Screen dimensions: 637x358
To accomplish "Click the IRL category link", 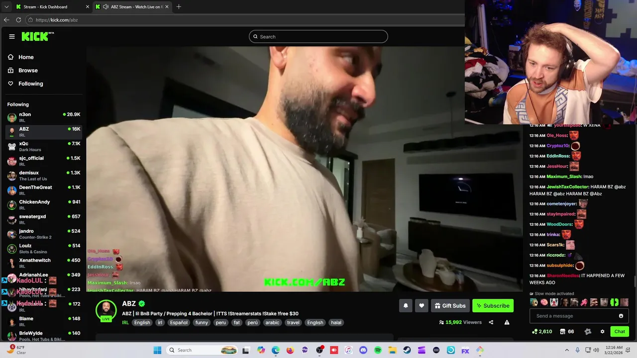I will [126, 322].
